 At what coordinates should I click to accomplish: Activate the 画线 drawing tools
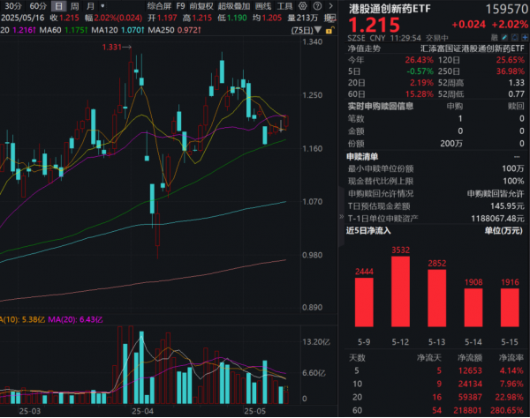pyautogui.click(x=263, y=6)
